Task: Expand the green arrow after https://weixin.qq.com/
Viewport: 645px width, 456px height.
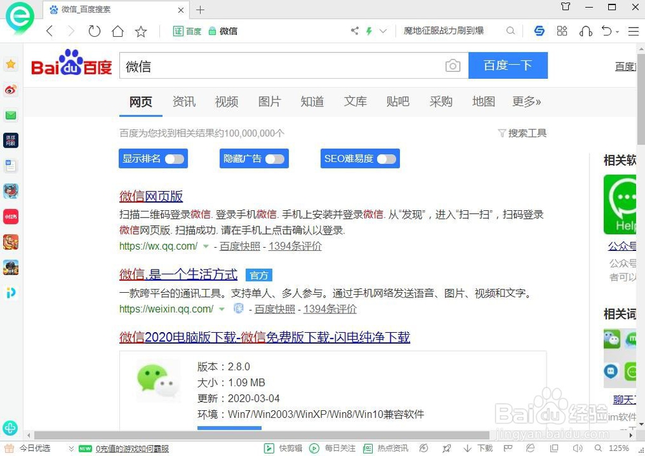Action: [x=222, y=309]
